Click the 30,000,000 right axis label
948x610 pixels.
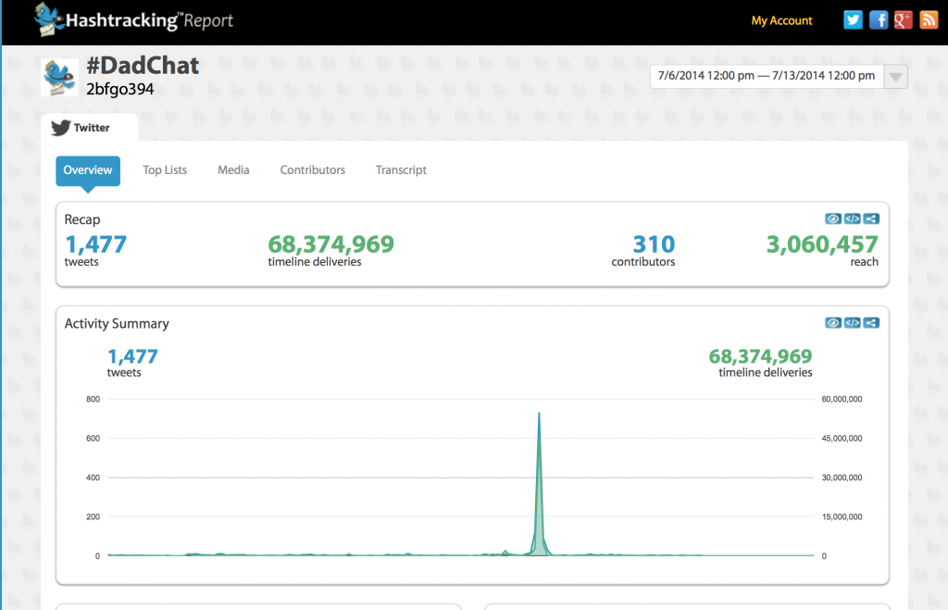click(x=842, y=478)
